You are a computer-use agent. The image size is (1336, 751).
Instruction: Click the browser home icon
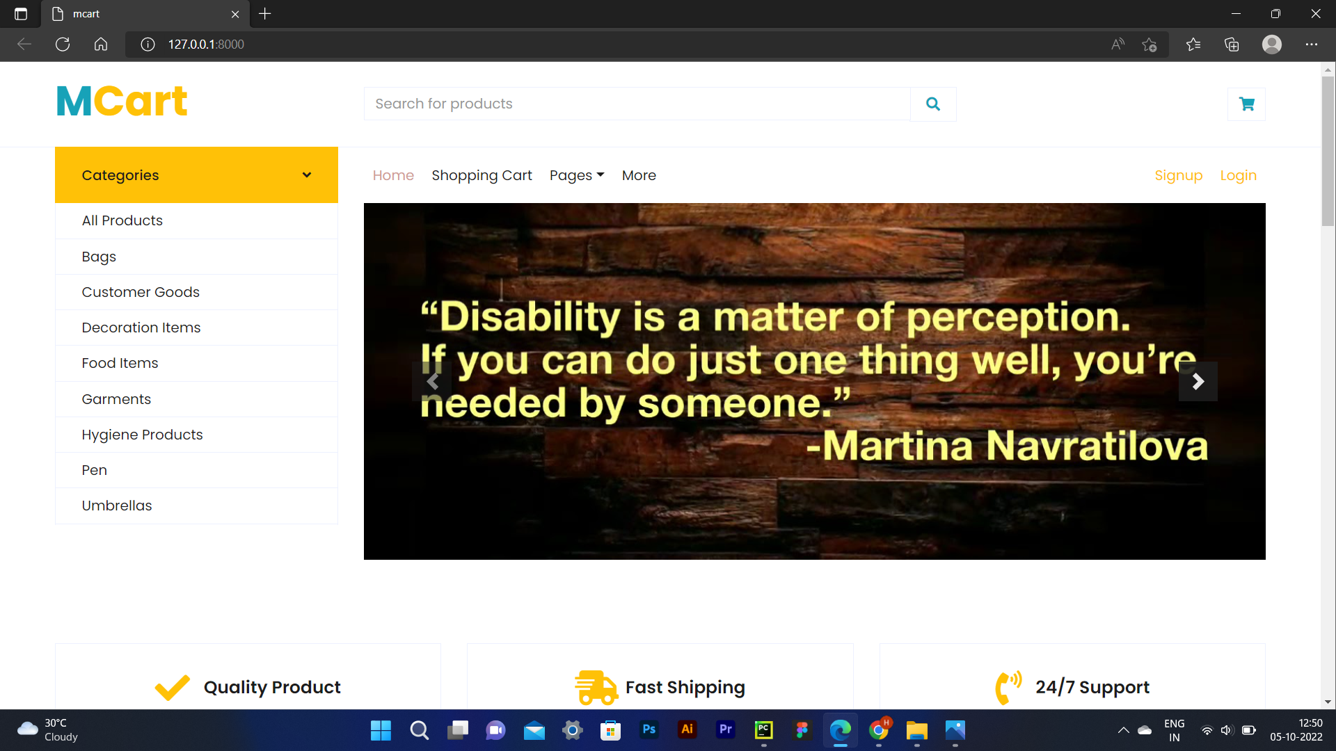[x=101, y=45]
